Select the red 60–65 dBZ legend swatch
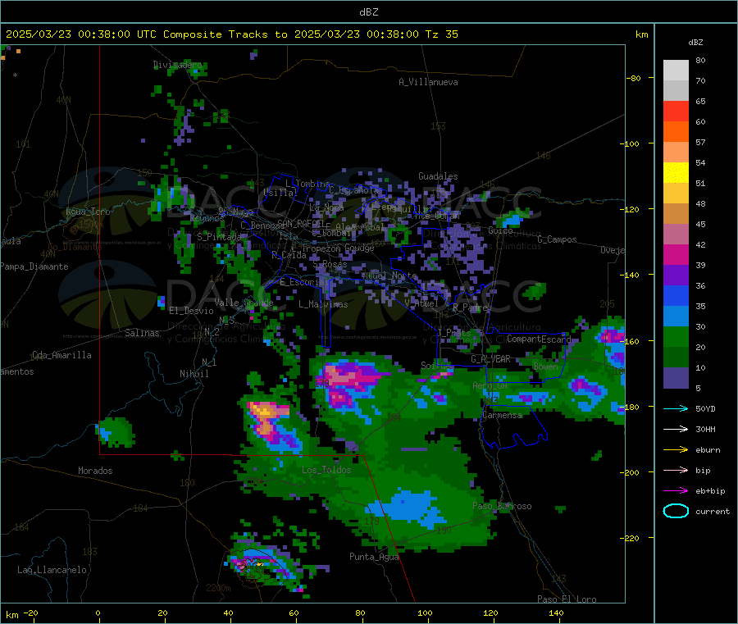738x624 pixels. pyautogui.click(x=676, y=112)
